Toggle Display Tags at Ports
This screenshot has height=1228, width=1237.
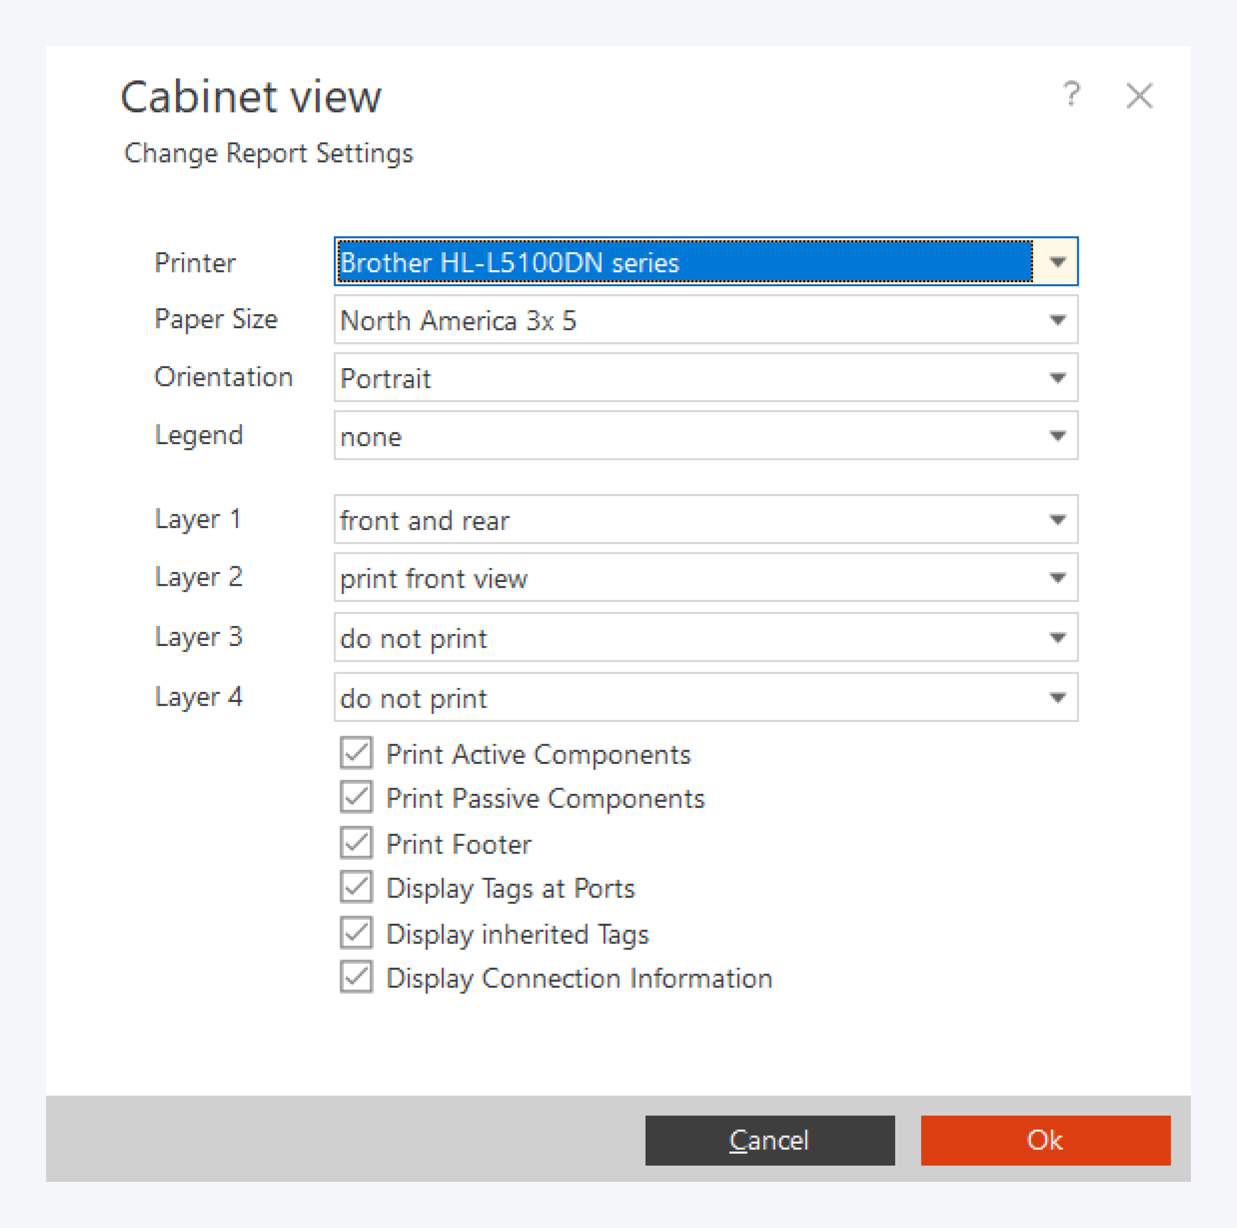356,887
